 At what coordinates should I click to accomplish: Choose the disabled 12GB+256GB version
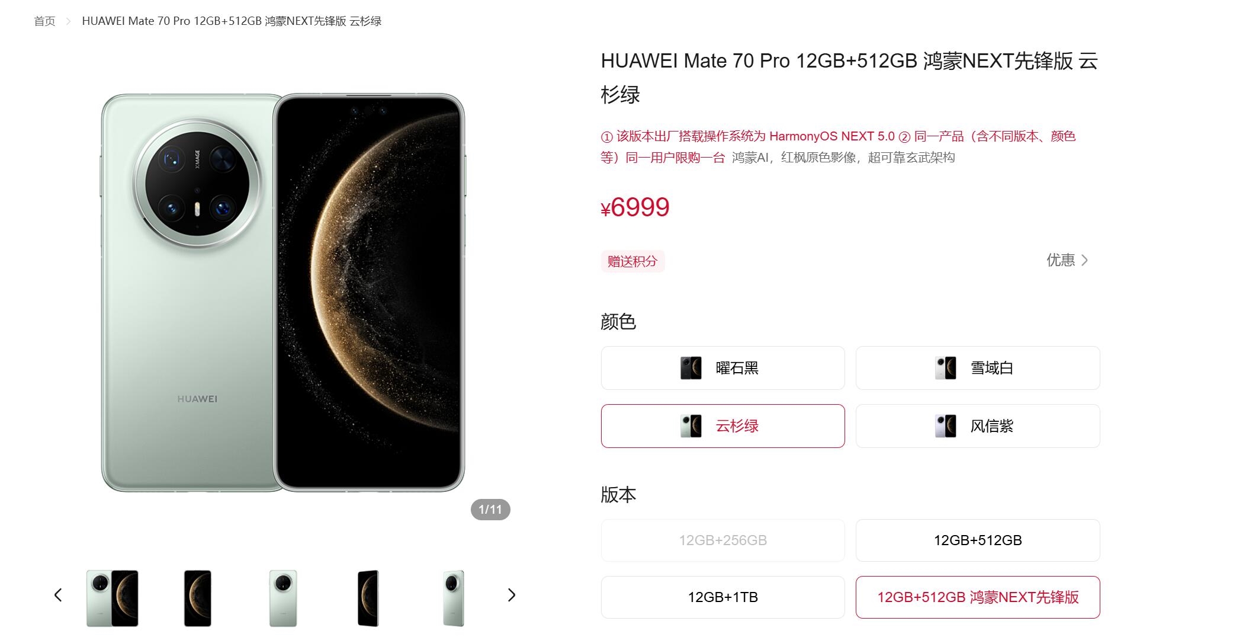pyautogui.click(x=723, y=540)
